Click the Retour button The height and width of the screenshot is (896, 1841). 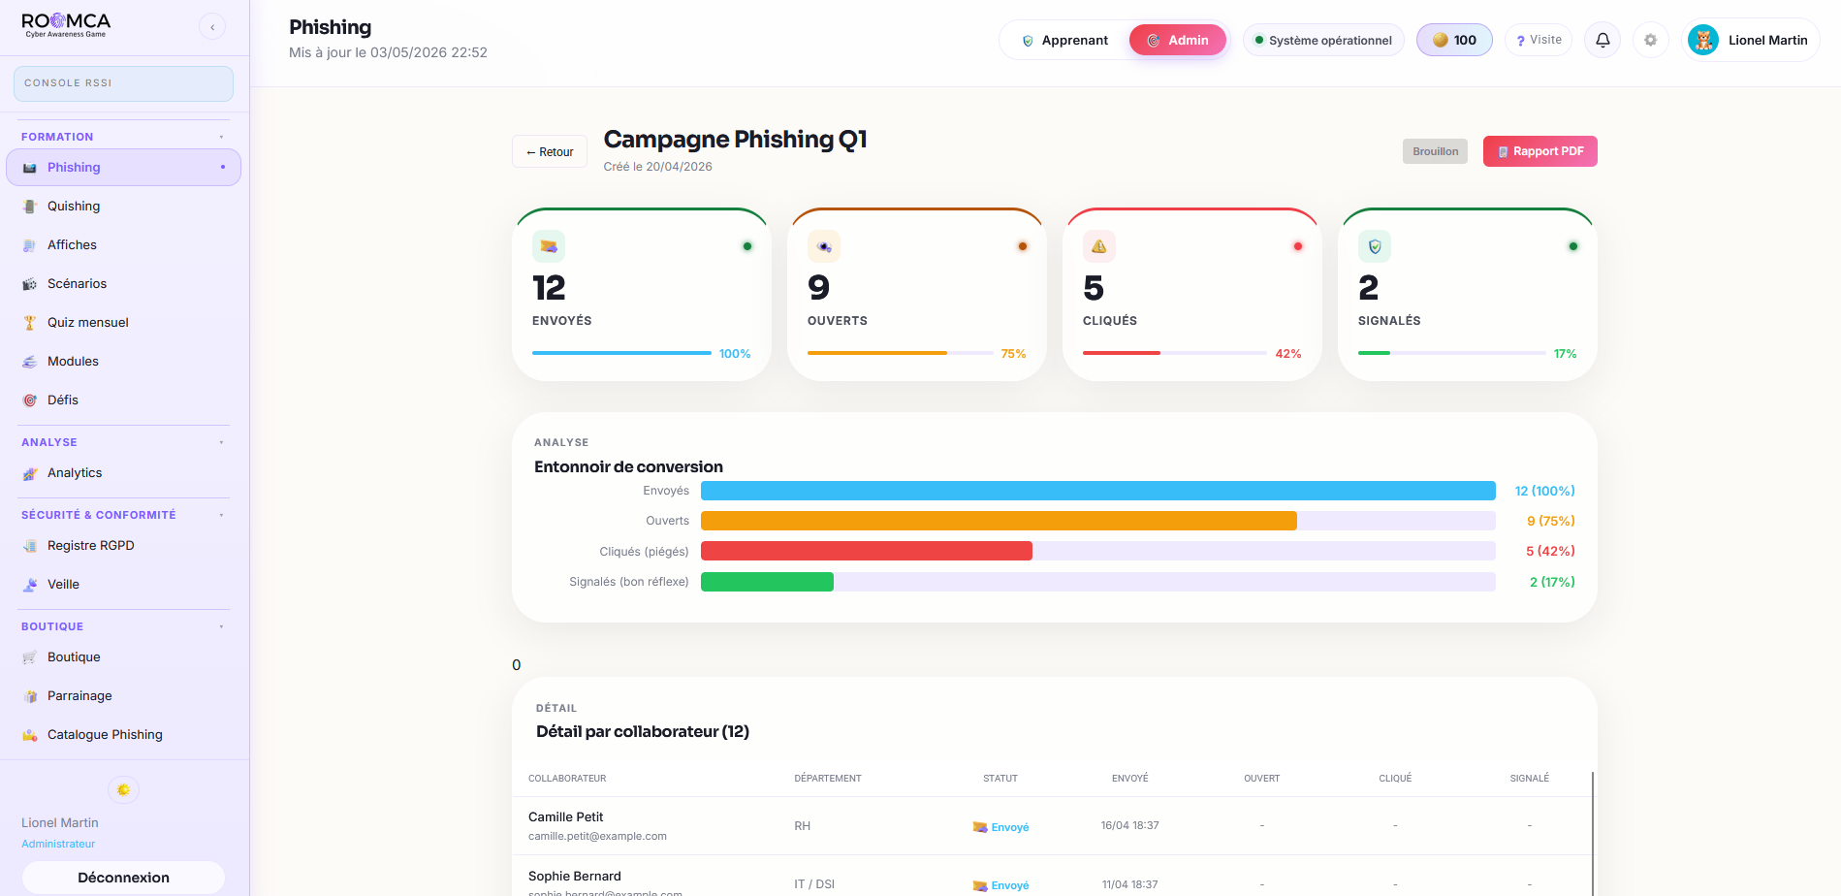(550, 152)
